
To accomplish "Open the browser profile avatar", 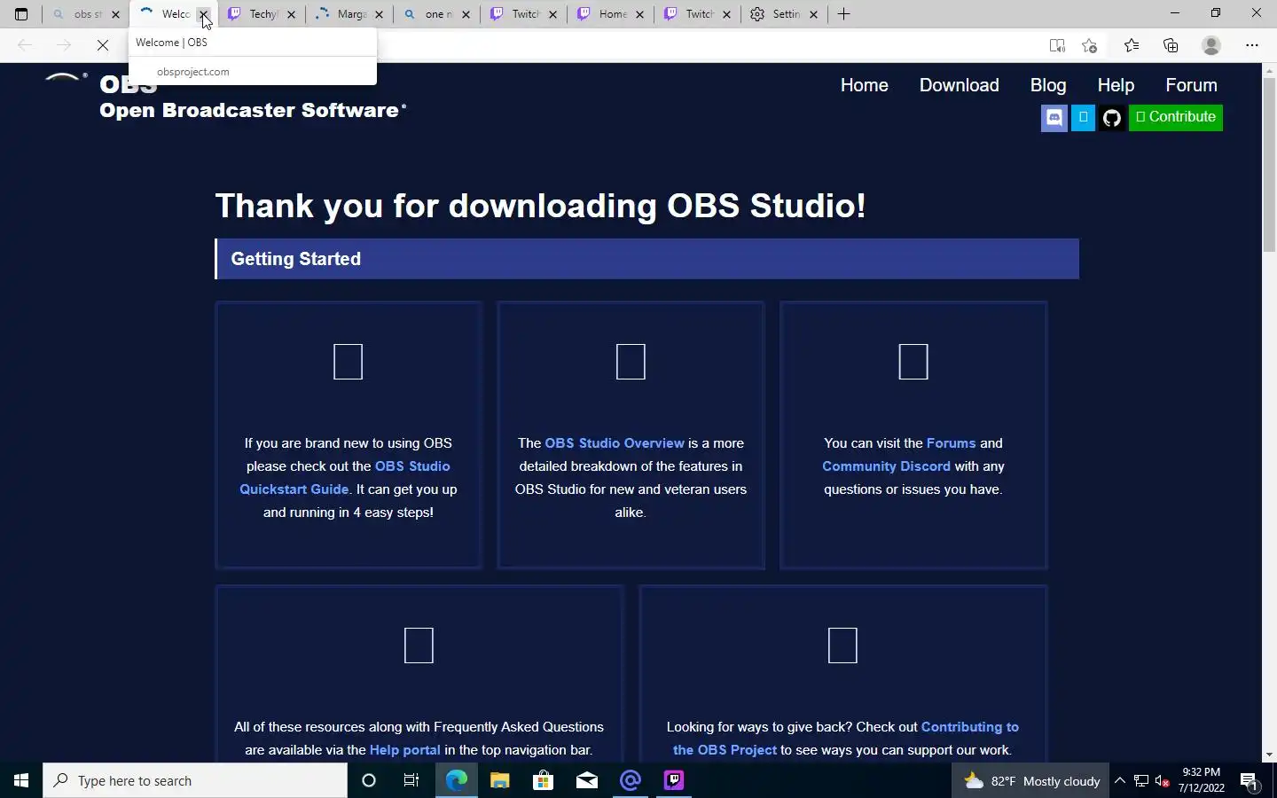I will pos(1211,45).
